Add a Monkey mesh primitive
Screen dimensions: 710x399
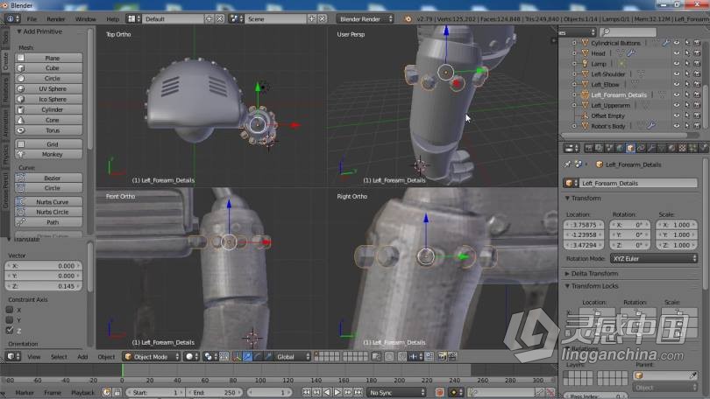tap(48, 155)
